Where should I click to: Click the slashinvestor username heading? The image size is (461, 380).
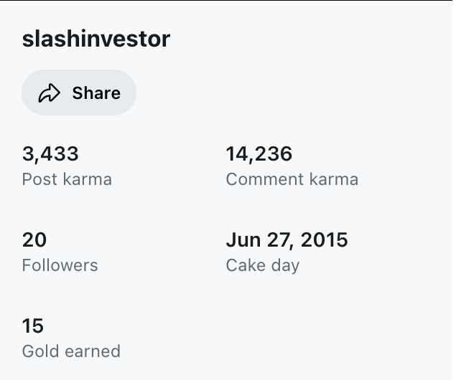click(x=96, y=39)
